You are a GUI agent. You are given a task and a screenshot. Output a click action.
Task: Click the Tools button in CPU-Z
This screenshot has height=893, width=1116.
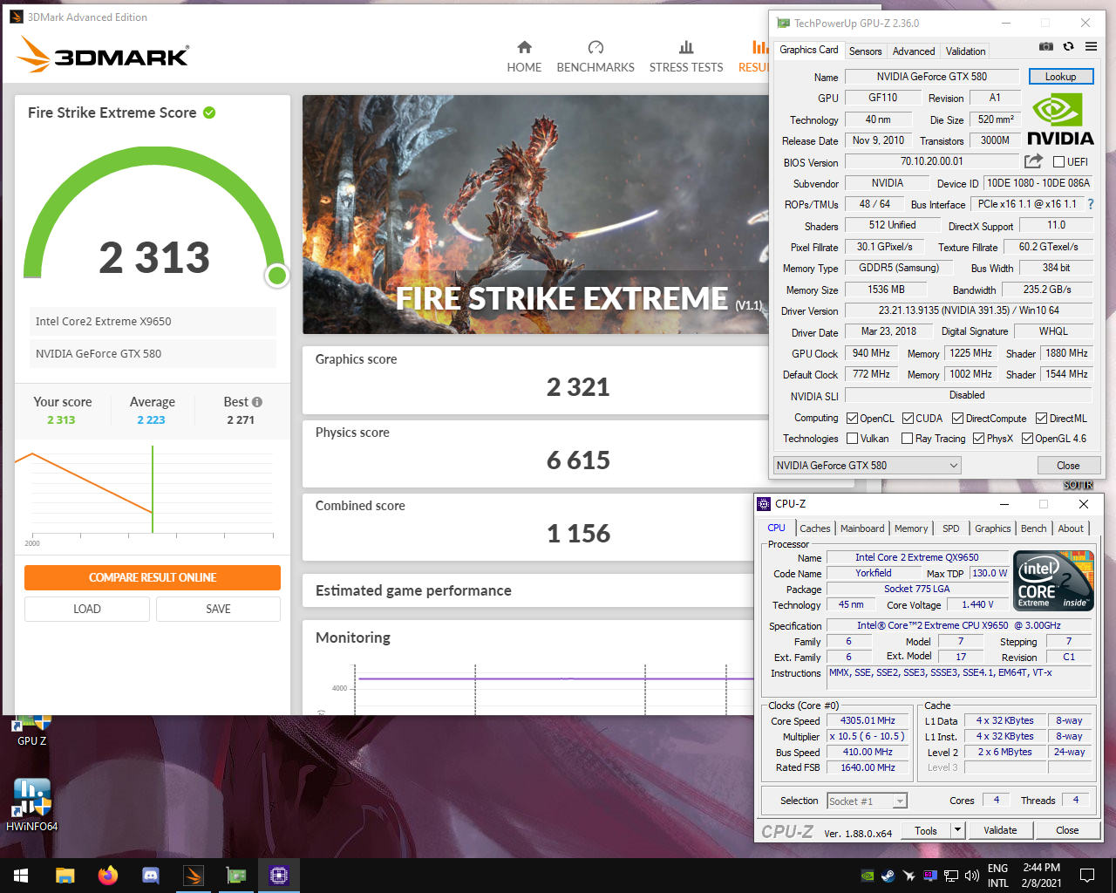(x=926, y=830)
